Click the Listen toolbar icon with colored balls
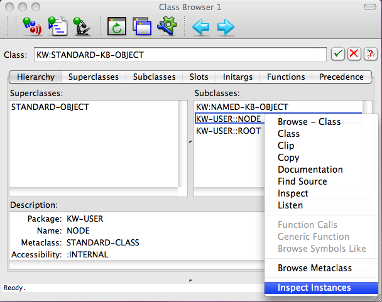382x302 pixels. (x=31, y=26)
